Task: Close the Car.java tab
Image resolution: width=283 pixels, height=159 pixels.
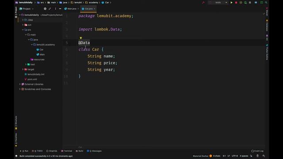Action: tap(94, 9)
